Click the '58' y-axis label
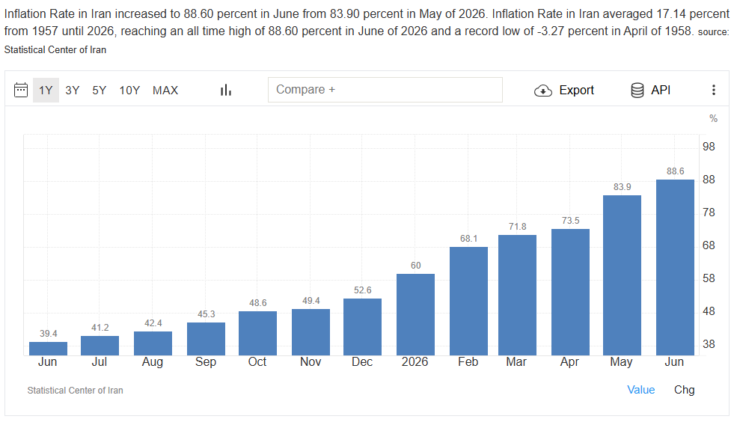Viewport: 737px width, 425px height. tap(709, 278)
